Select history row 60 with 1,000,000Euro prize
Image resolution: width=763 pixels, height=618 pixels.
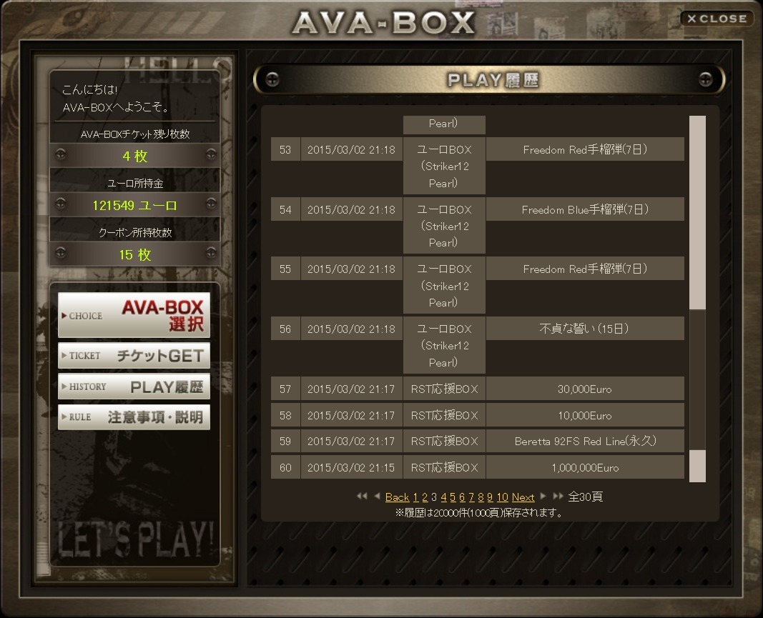pos(478,467)
